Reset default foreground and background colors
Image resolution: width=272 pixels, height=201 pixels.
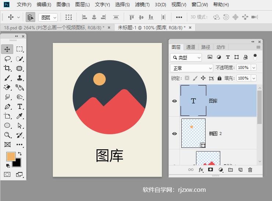tap(8, 166)
